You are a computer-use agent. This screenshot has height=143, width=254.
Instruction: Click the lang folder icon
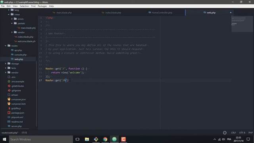coord(12,10)
